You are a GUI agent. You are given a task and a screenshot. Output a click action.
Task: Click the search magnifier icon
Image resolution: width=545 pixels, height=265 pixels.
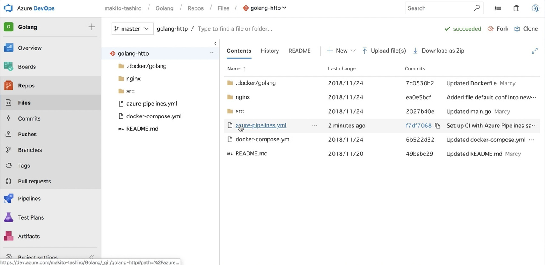tap(477, 8)
